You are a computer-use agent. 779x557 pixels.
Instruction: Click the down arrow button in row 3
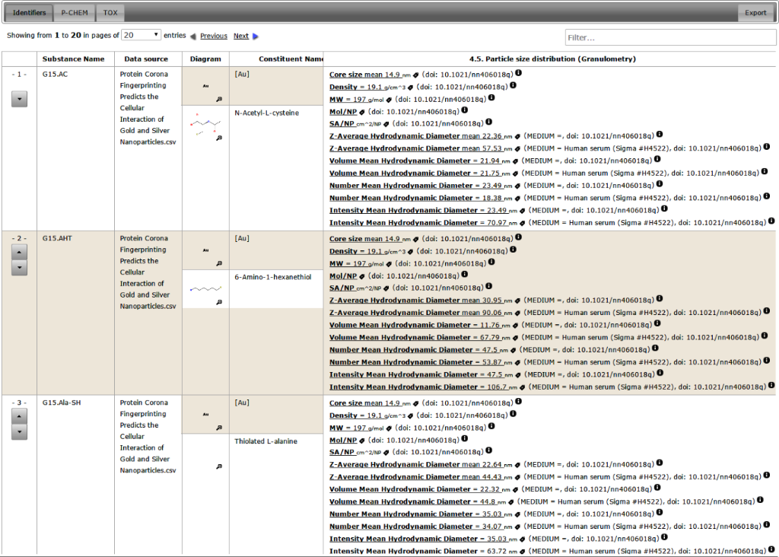[x=20, y=431]
